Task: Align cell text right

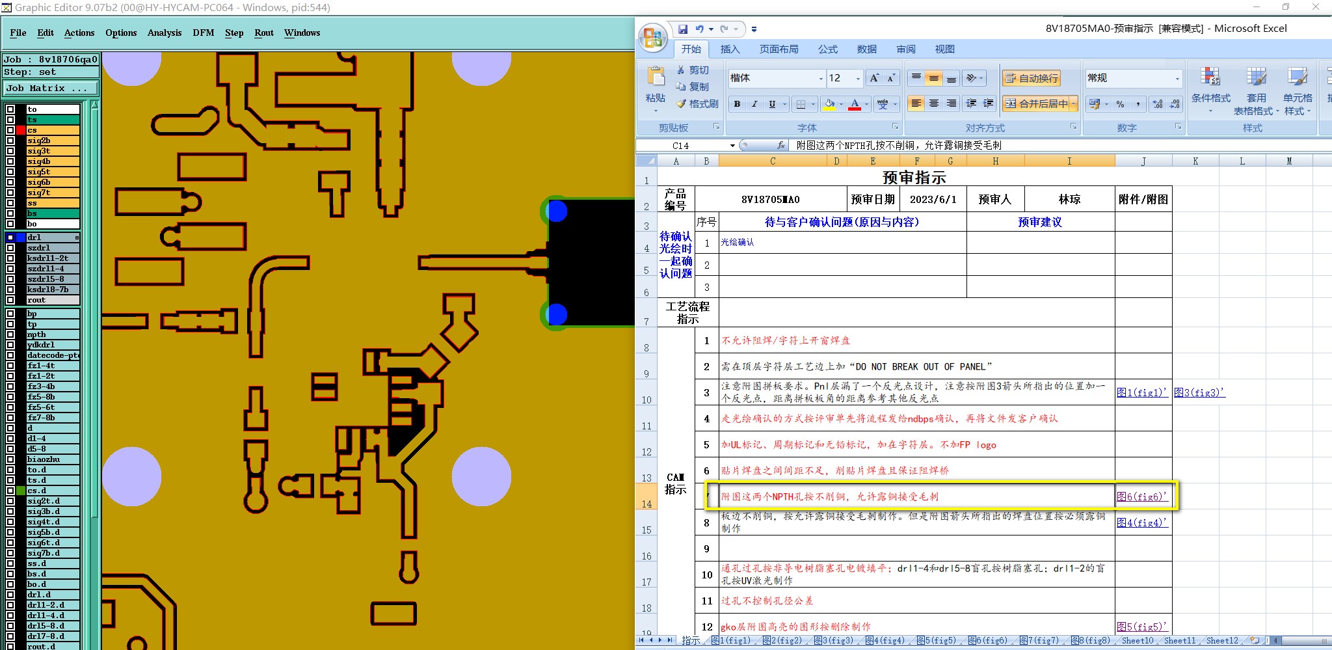Action: pyautogui.click(x=952, y=103)
